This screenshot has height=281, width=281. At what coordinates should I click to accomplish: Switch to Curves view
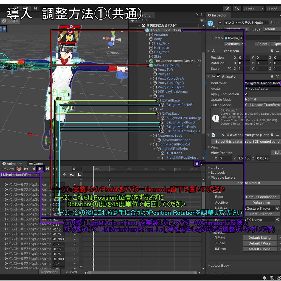click(71, 272)
